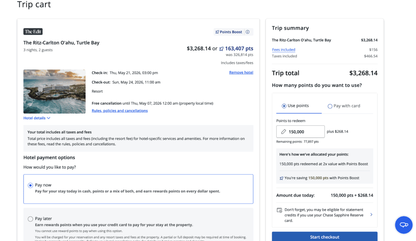Open the chat support bubble icon

click(403, 225)
